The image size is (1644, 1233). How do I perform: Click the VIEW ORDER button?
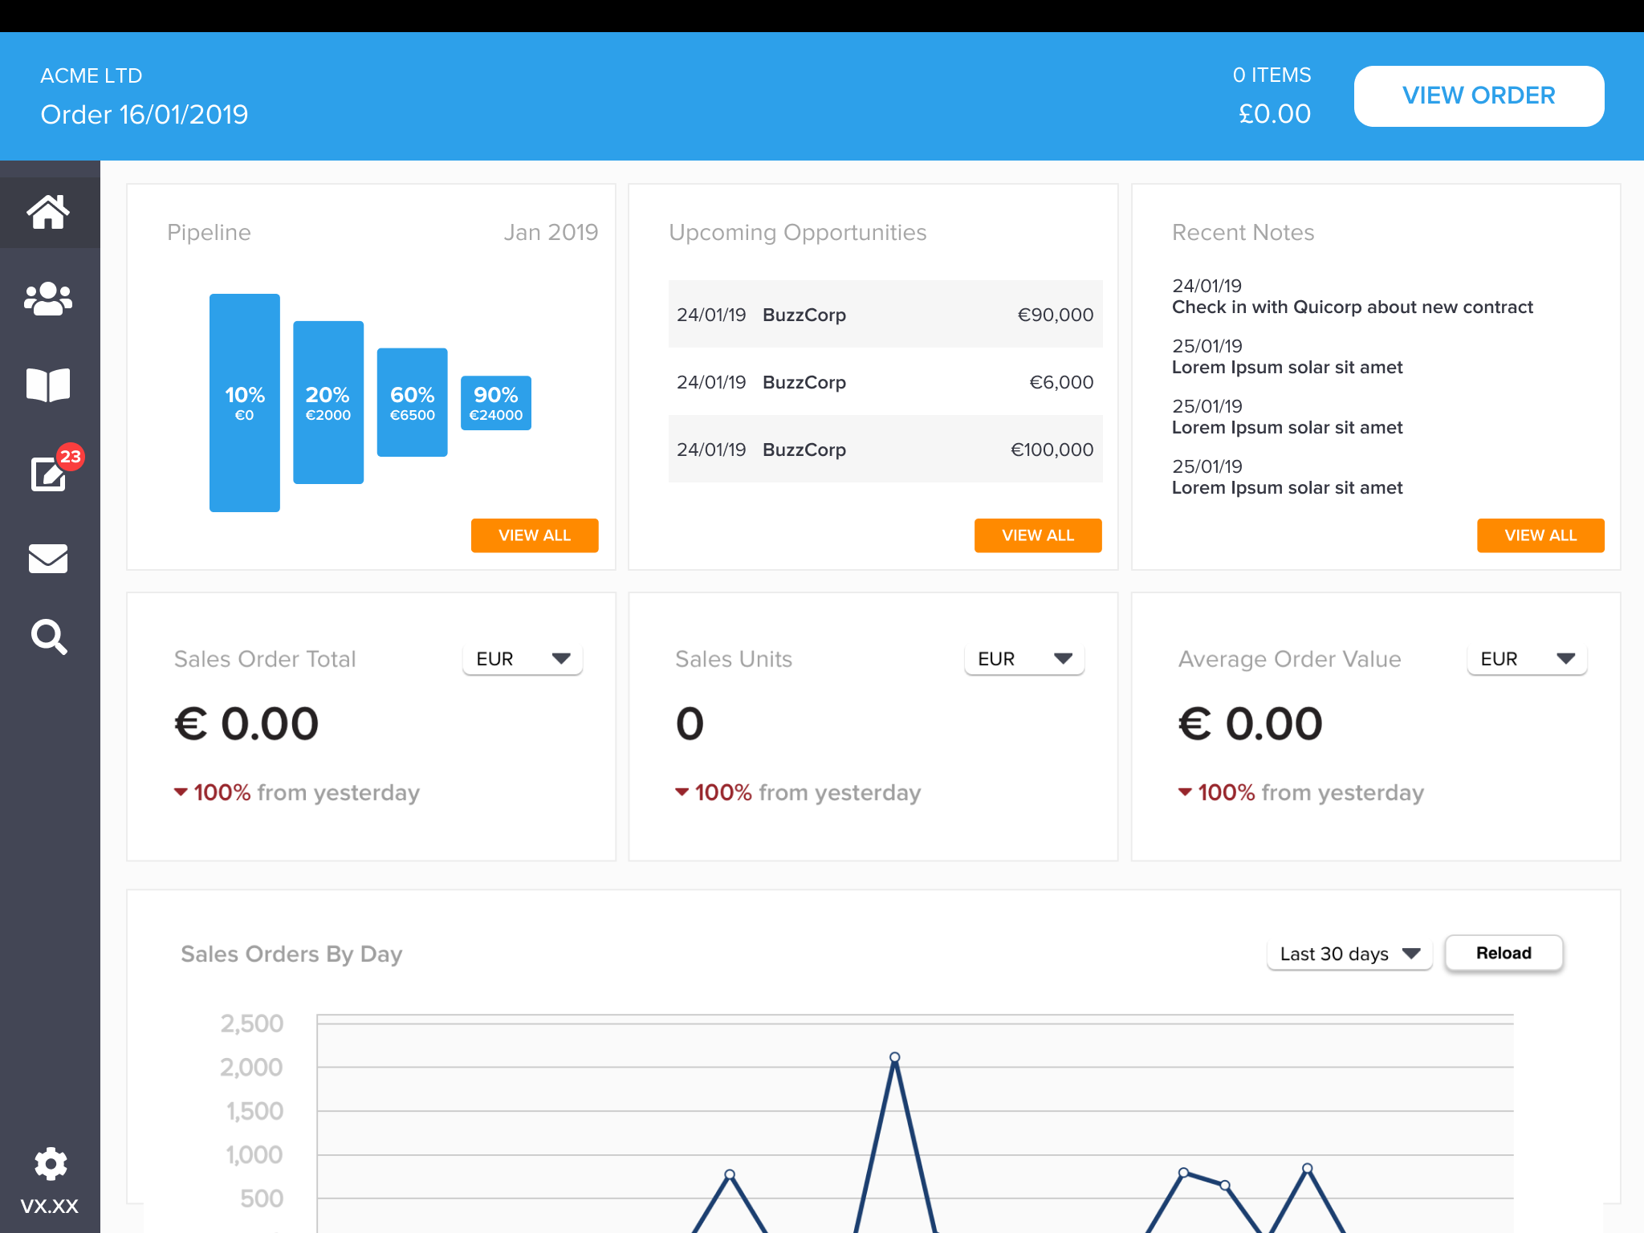(1479, 96)
